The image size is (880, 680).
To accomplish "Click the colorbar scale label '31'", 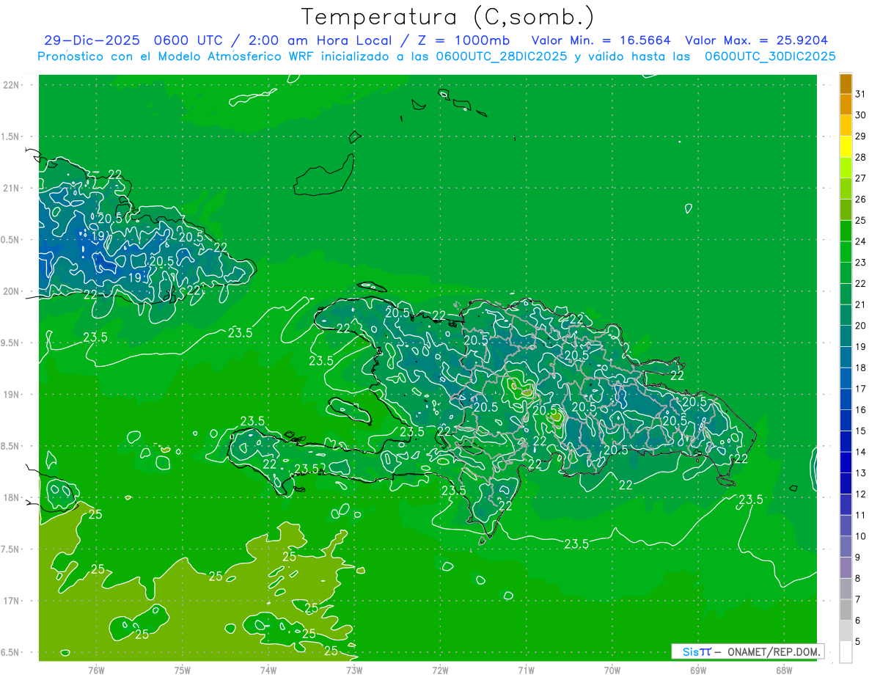I will pos(860,94).
